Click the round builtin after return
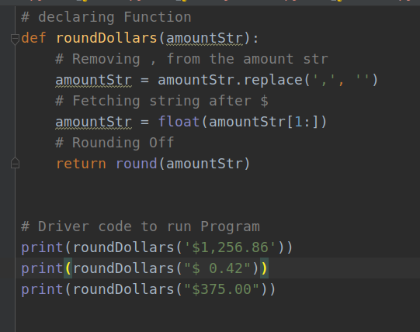This screenshot has width=420, height=332. point(136,164)
